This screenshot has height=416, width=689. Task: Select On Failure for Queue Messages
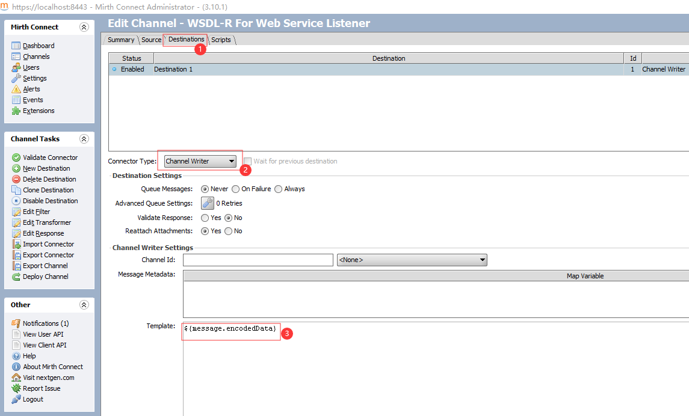235,189
